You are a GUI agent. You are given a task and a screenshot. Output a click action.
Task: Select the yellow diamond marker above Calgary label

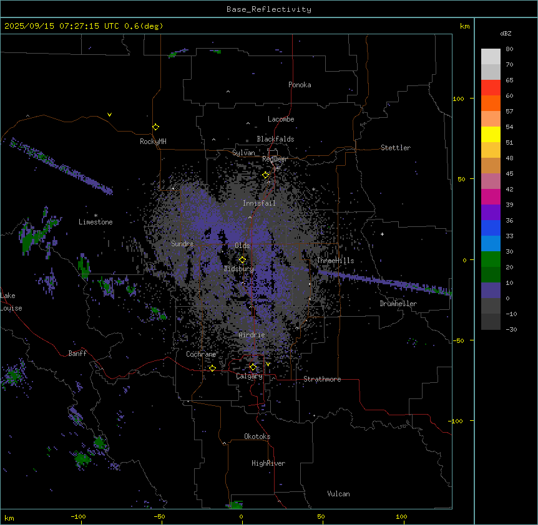pos(253,367)
